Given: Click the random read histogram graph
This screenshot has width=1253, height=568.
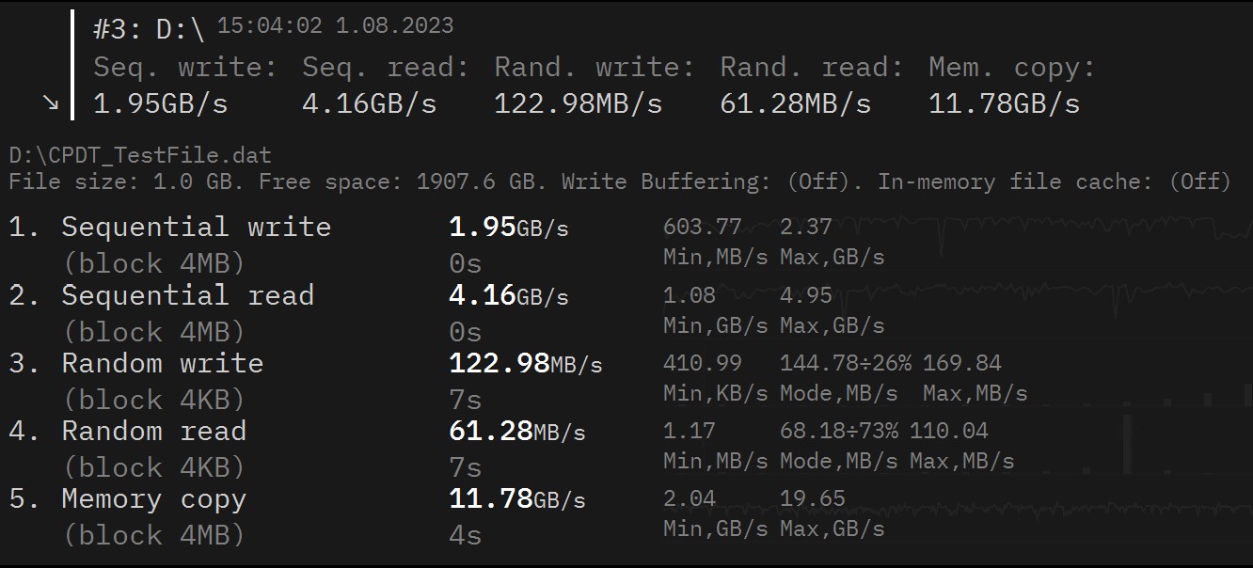Looking at the screenshot, I should point(1129,442).
